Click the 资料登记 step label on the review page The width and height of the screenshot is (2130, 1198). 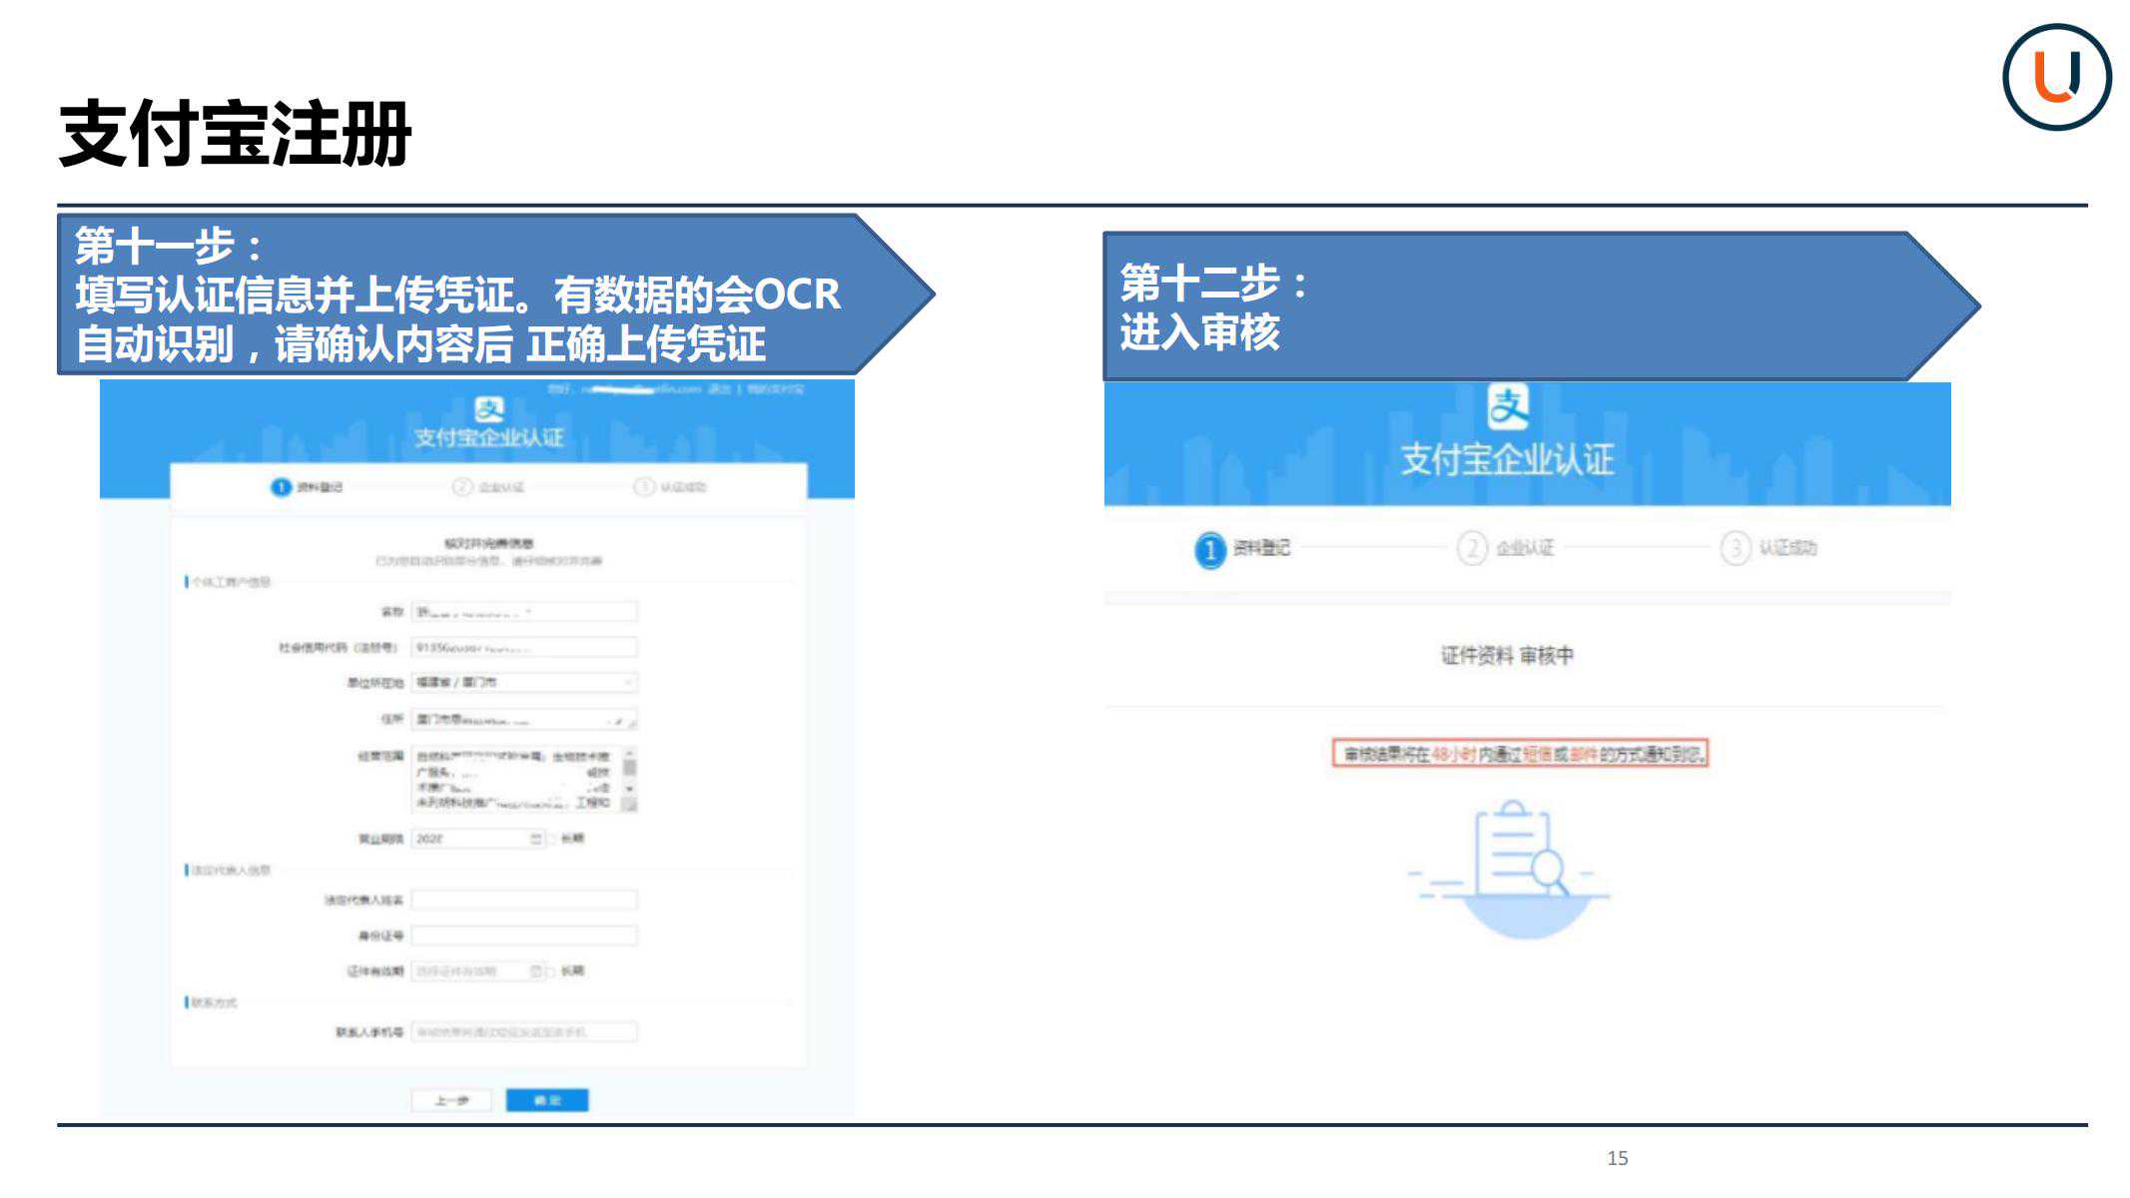click(x=1261, y=548)
